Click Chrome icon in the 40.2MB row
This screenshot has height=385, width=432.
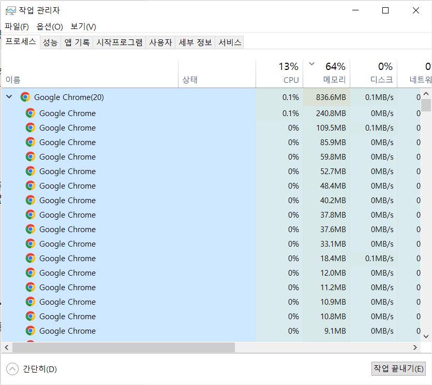click(x=31, y=200)
